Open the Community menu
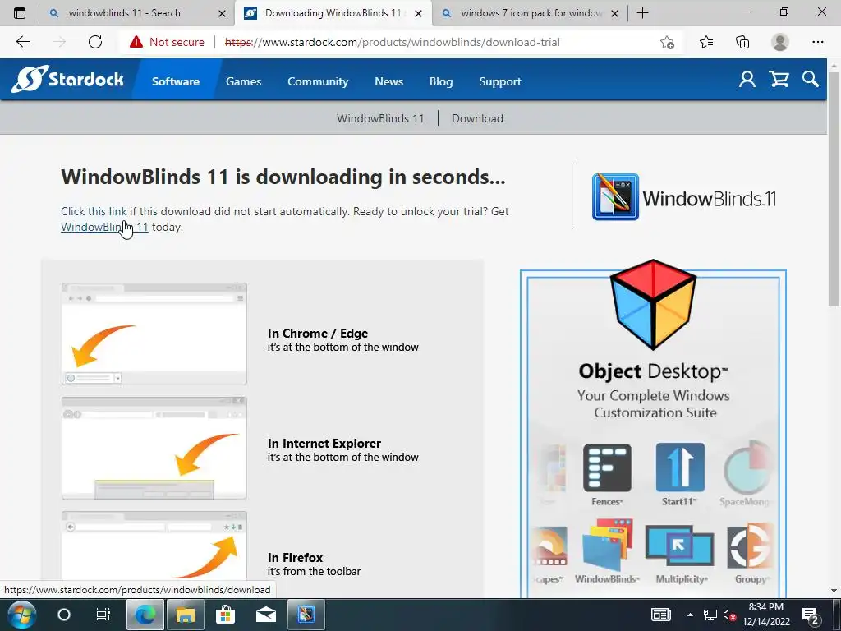 coord(318,81)
